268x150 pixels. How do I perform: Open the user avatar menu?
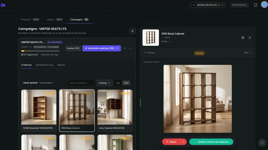tap(264, 5)
